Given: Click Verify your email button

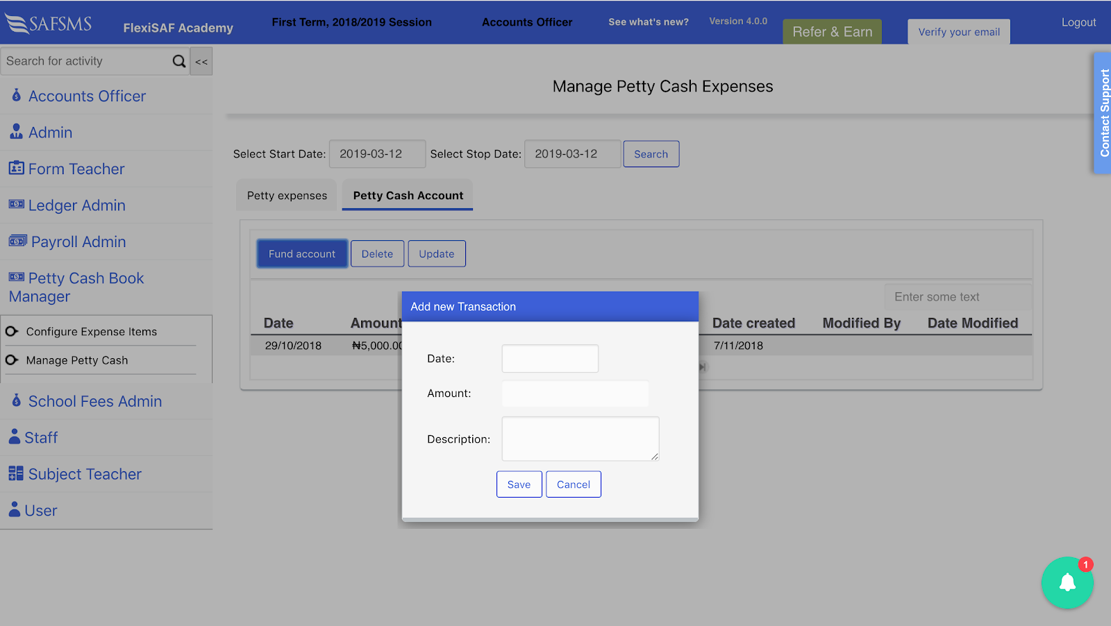Looking at the screenshot, I should point(959,31).
